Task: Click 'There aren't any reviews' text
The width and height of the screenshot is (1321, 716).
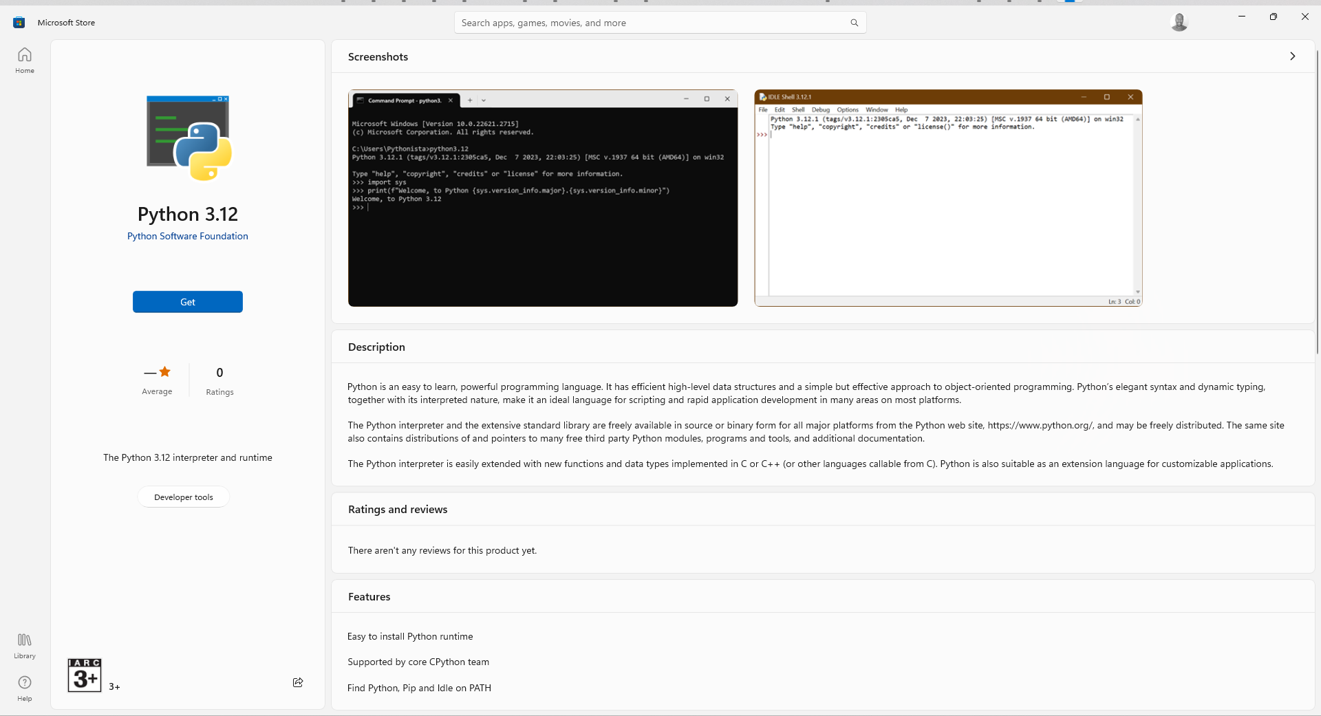Action: (442, 550)
